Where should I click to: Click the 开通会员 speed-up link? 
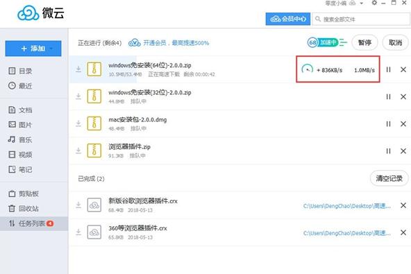pyautogui.click(x=169, y=43)
